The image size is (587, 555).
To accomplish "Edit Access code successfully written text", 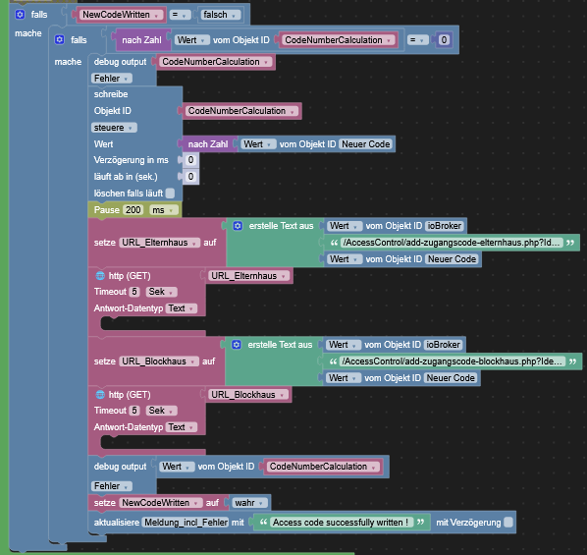I will 341,522.
